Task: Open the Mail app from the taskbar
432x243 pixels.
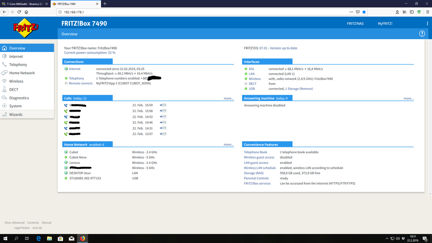Action: click(x=72, y=238)
